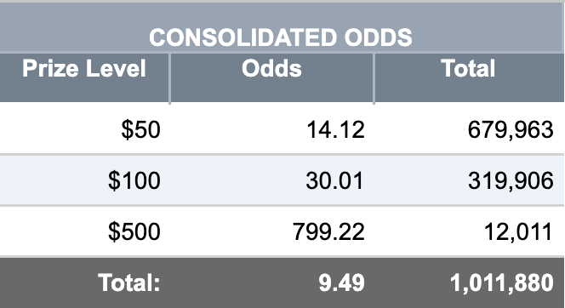The height and width of the screenshot is (308, 565).
Task: Click the Total: footer label
Action: [129, 282]
